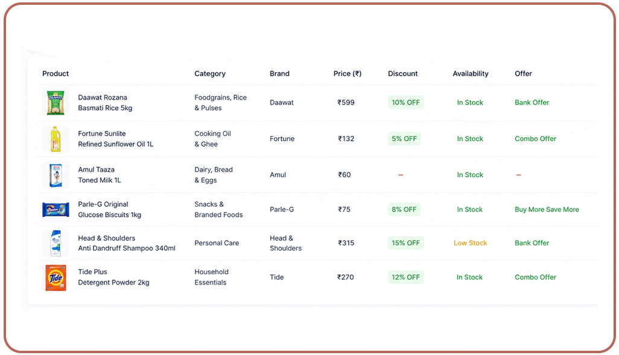Click Daawat Rozana Basmati Rice 5kg name
619x355 pixels.
pos(105,102)
